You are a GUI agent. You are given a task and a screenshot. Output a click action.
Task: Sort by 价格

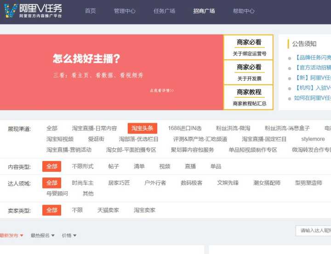click(x=69, y=236)
